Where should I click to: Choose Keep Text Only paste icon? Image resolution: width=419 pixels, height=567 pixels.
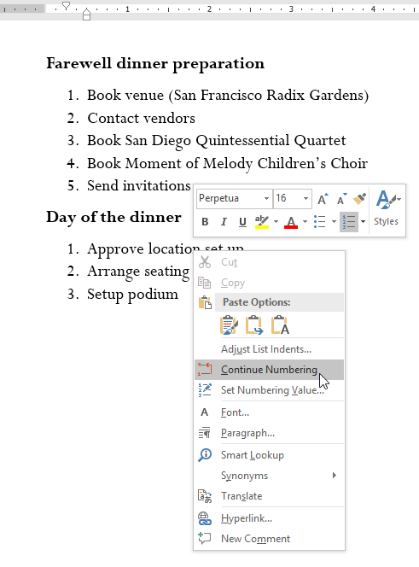click(x=280, y=324)
